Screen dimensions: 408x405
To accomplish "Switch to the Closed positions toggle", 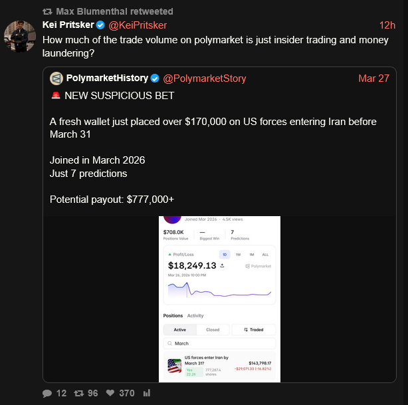I will [213, 329].
